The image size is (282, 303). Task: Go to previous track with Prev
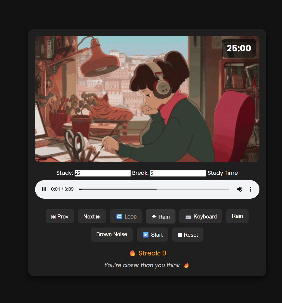point(60,216)
